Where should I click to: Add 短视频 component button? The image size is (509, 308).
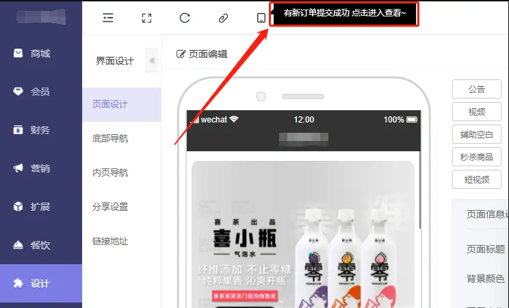tap(477, 179)
